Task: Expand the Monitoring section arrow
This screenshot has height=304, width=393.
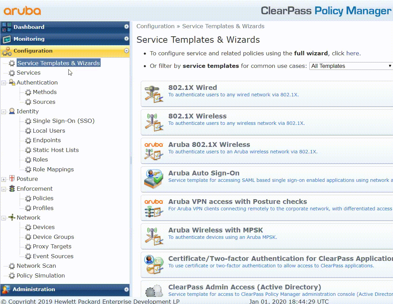Action: click(126, 39)
